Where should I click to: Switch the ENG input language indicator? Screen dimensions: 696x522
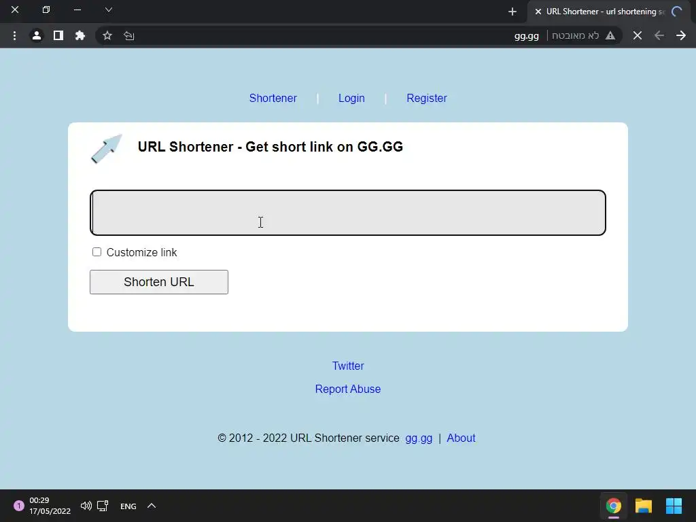[128, 506]
